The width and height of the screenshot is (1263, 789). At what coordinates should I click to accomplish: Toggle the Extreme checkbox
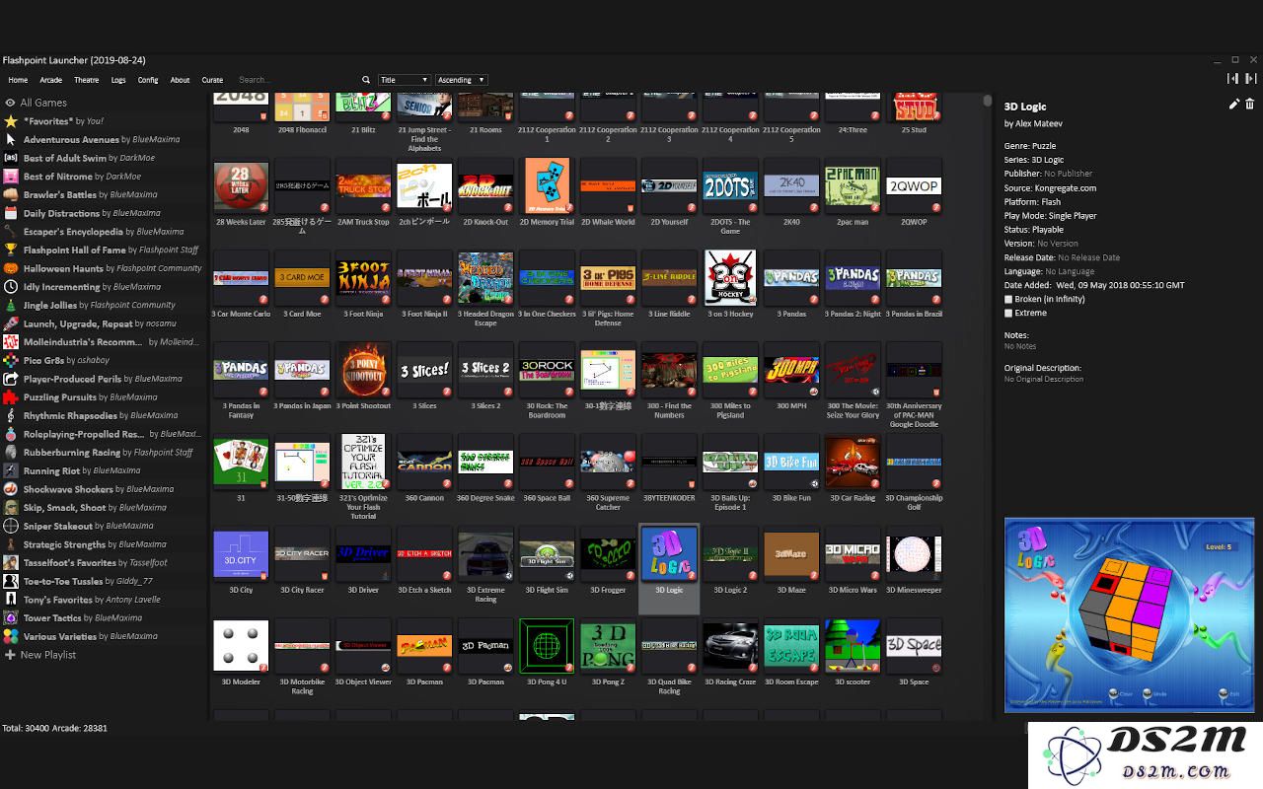[1008, 313]
